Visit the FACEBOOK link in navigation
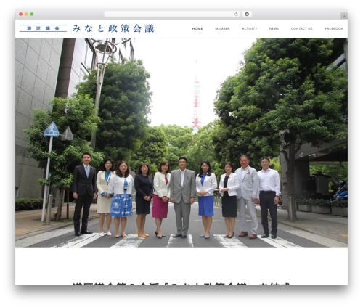 click(334, 28)
